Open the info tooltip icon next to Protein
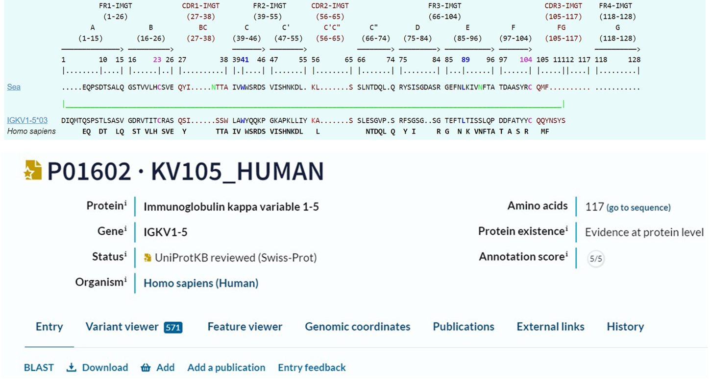The width and height of the screenshot is (710, 379). 125,202
